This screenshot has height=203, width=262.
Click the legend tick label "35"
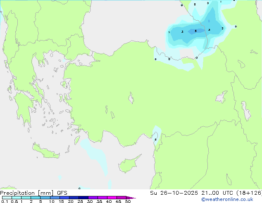tap(99, 201)
